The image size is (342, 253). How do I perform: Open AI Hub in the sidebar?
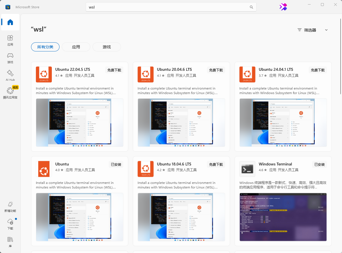point(10,76)
